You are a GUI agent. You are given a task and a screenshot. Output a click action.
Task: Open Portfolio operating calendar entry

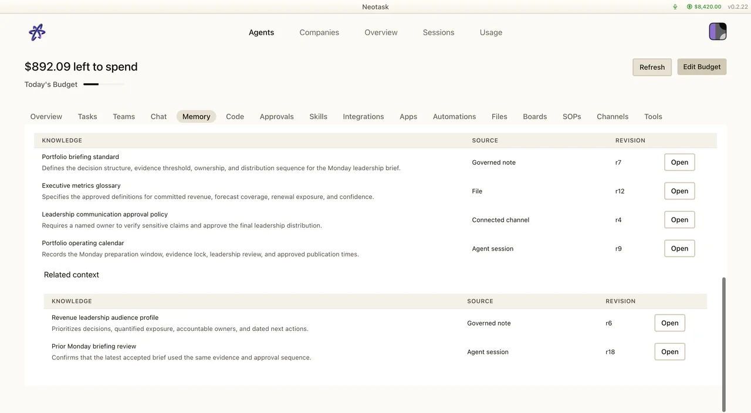click(x=679, y=249)
